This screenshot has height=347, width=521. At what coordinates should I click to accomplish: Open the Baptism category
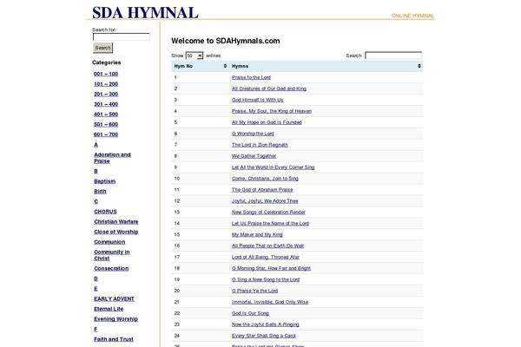tap(105, 181)
